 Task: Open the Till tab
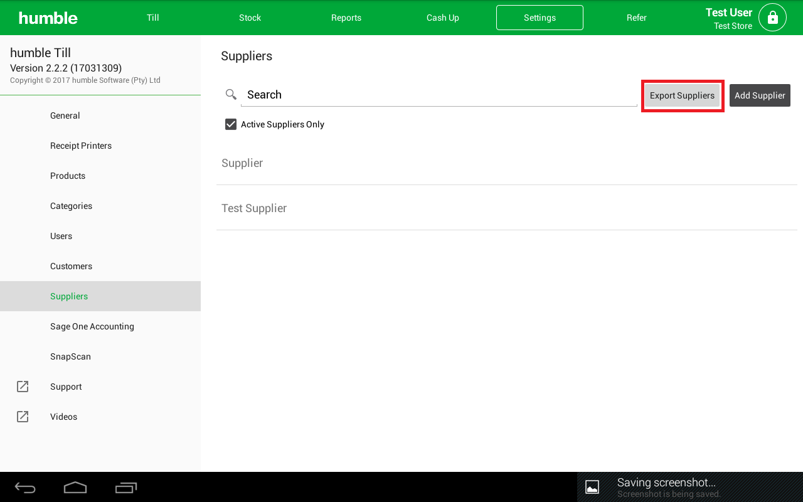click(x=153, y=18)
